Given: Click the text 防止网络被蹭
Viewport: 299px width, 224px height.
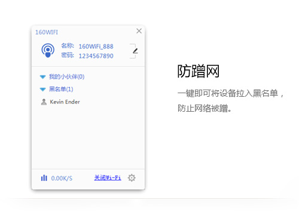Looking at the screenshot, I should point(203,109).
